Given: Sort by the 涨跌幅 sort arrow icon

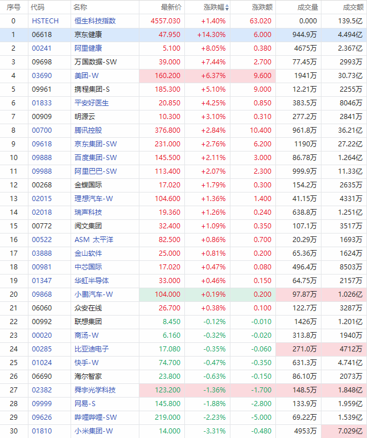Looking at the screenshot, I should click(x=227, y=7).
